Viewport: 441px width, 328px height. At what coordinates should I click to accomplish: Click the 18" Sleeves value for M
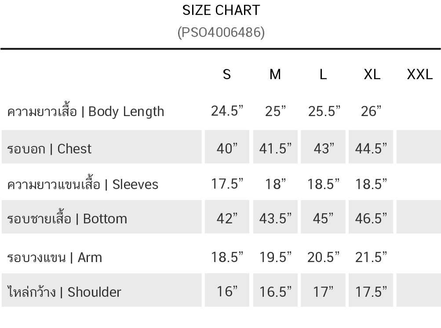pyautogui.click(x=275, y=184)
